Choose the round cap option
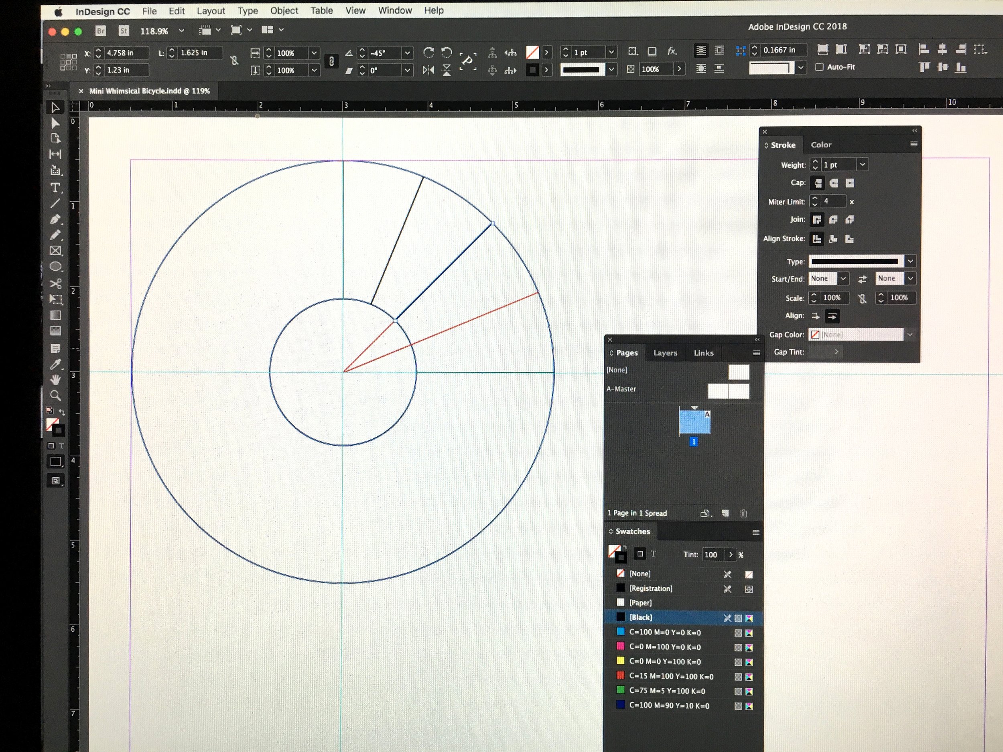 tap(833, 183)
